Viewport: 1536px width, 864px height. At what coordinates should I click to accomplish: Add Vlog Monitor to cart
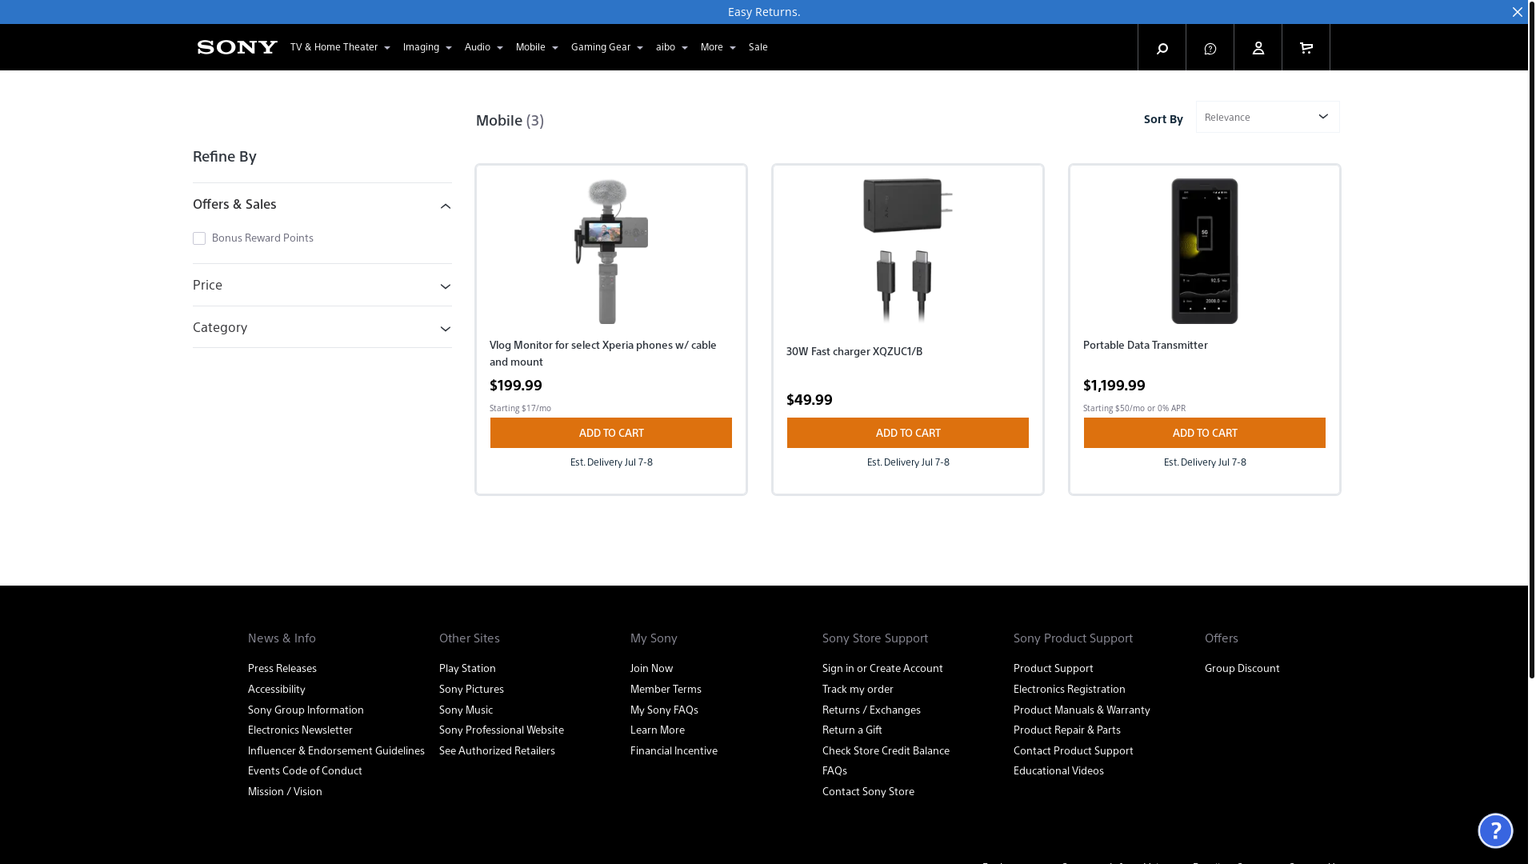(x=610, y=433)
